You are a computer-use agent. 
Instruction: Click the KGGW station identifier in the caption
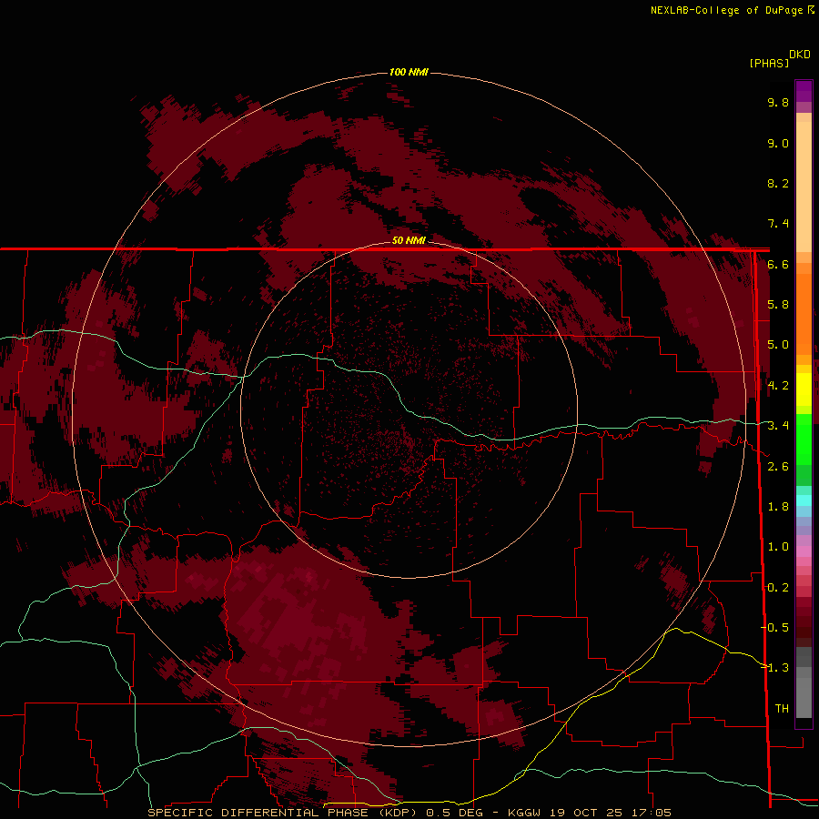click(x=526, y=813)
